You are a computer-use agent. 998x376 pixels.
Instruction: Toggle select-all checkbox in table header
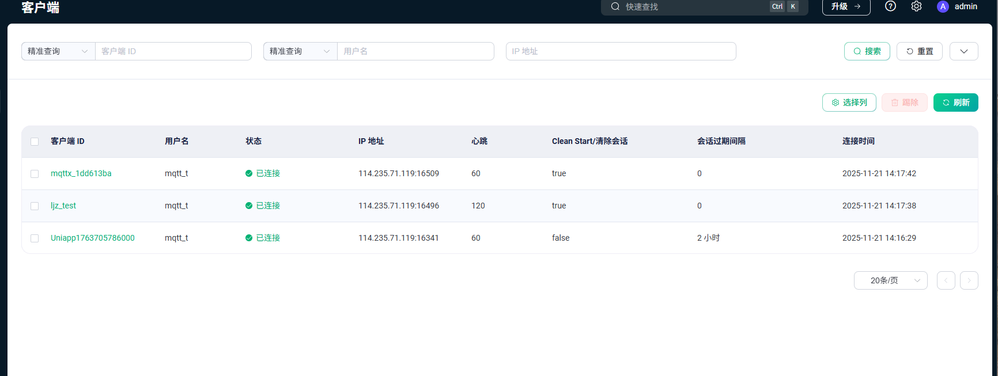[35, 142]
